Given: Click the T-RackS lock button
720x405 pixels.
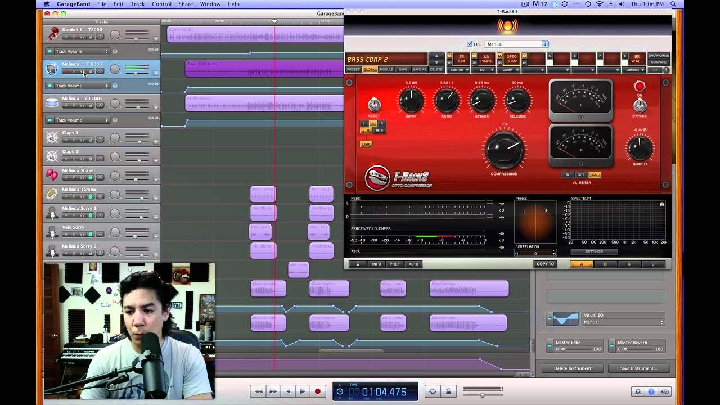Looking at the screenshot, I should 357,264.
